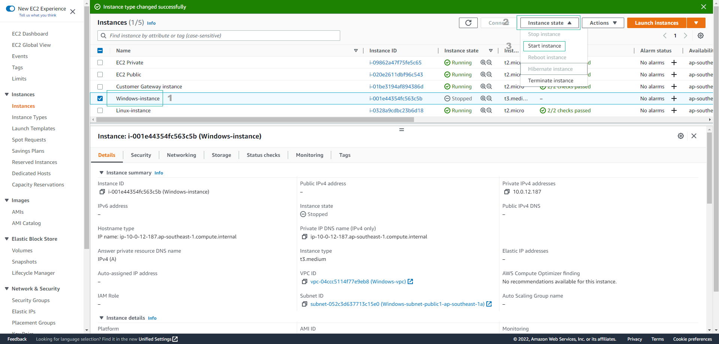Go to next page arrow
This screenshot has width=719, height=344.
point(685,36)
